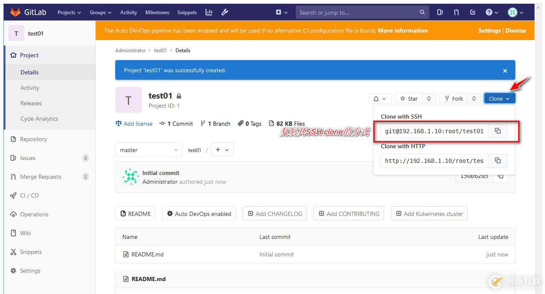The image size is (545, 294).
Task: Open the merge requests icon in navbar
Action: pos(456,13)
